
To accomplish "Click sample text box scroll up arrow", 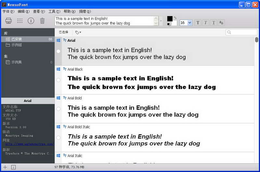I will (x=156, y=18).
